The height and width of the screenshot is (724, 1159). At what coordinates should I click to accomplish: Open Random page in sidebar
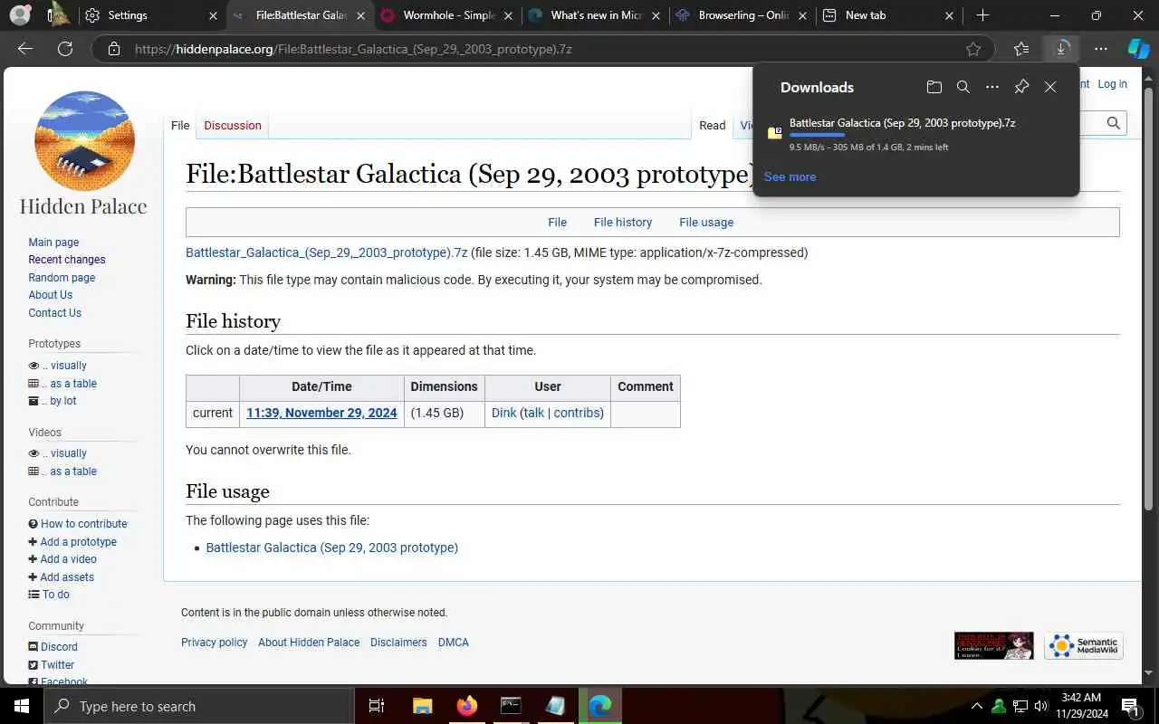(62, 278)
